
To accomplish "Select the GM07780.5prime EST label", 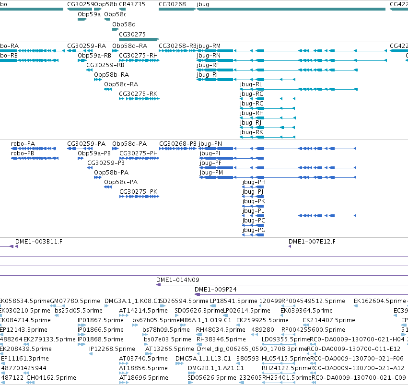I will pos(75,301).
